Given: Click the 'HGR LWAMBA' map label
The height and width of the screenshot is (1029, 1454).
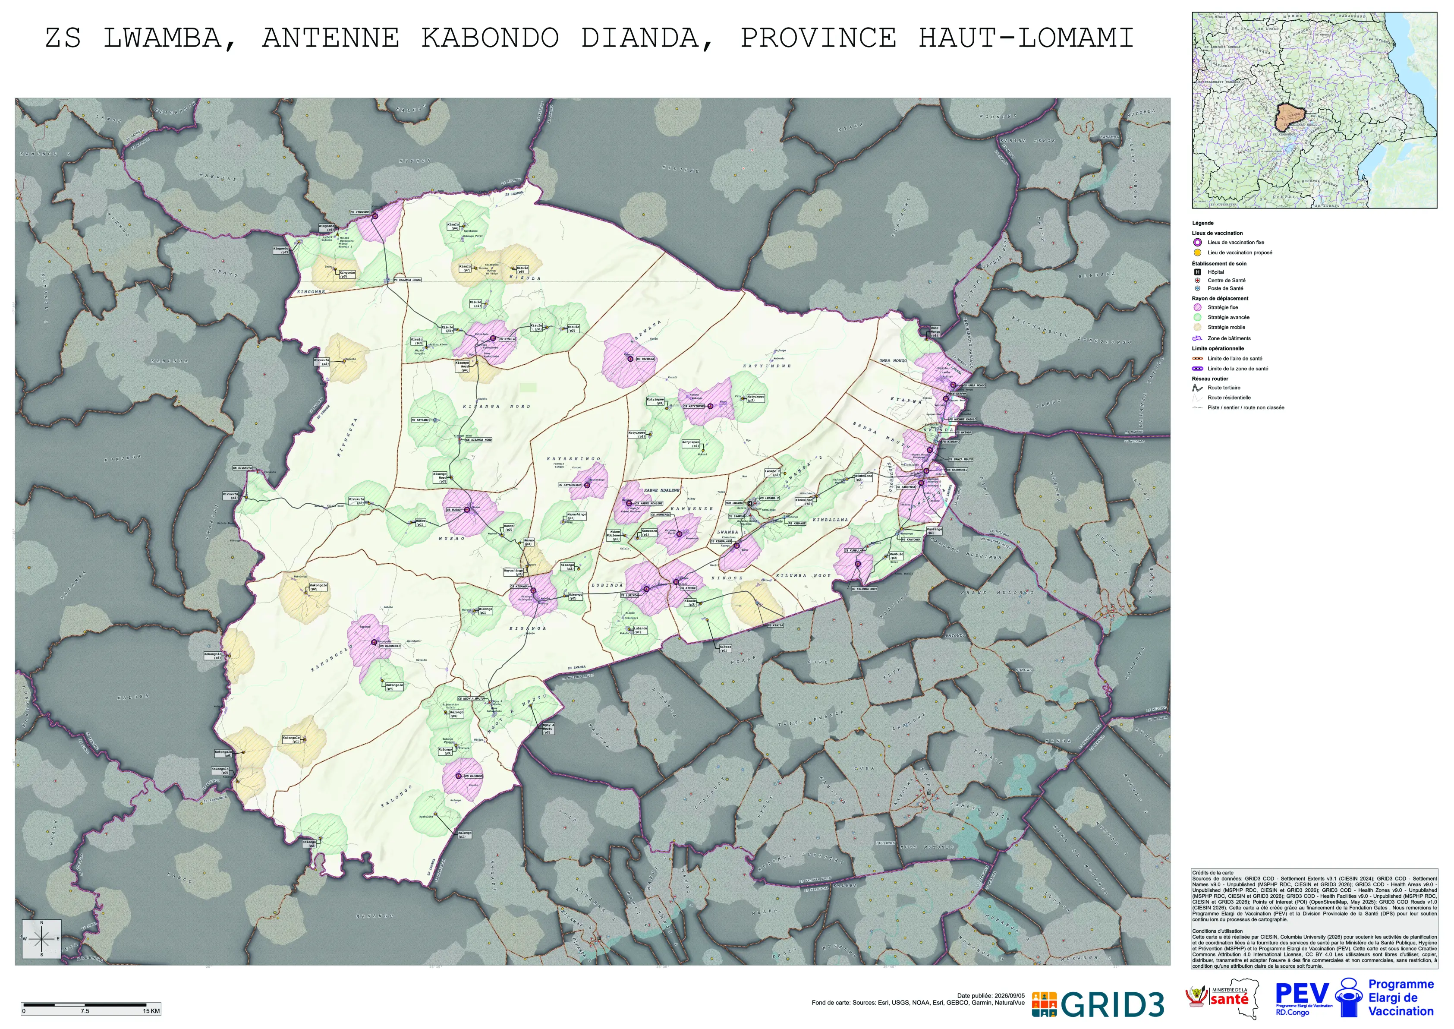Looking at the screenshot, I should (735, 504).
